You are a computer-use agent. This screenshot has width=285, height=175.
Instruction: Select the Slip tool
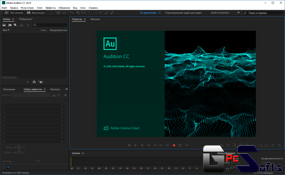click(83, 13)
